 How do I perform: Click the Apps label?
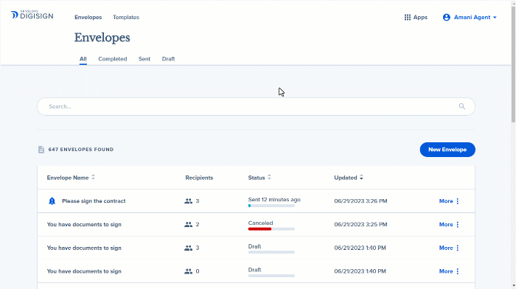pyautogui.click(x=420, y=17)
